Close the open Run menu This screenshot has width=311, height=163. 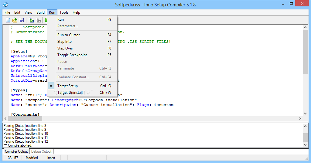pyautogui.click(x=52, y=12)
